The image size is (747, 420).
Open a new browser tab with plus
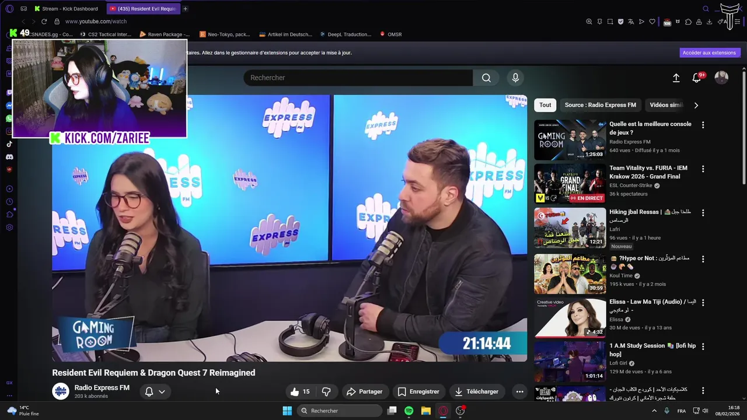(185, 9)
